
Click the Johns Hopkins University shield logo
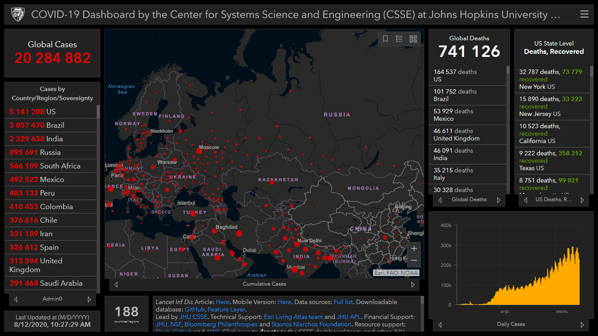click(x=18, y=14)
